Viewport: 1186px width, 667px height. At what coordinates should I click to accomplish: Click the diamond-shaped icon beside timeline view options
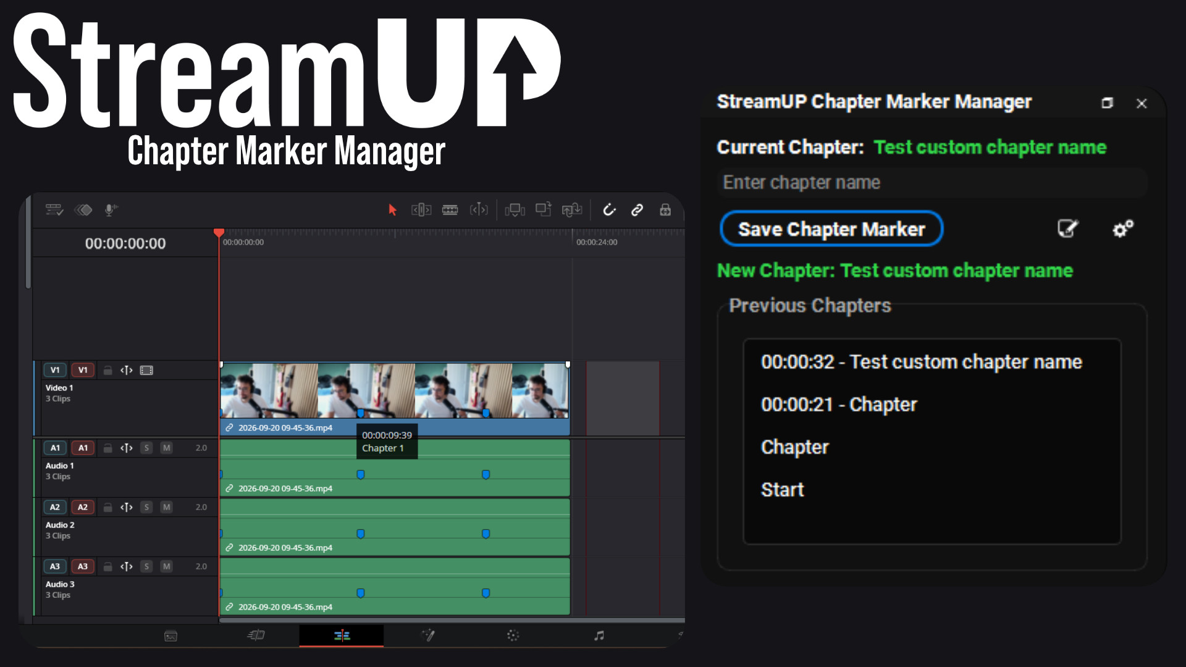[x=83, y=210]
